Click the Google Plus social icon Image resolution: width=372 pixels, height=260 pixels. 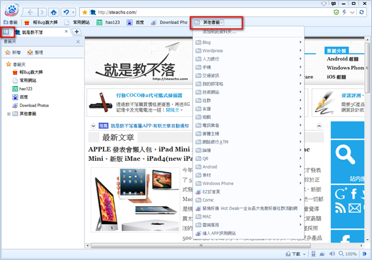pyautogui.click(x=339, y=194)
